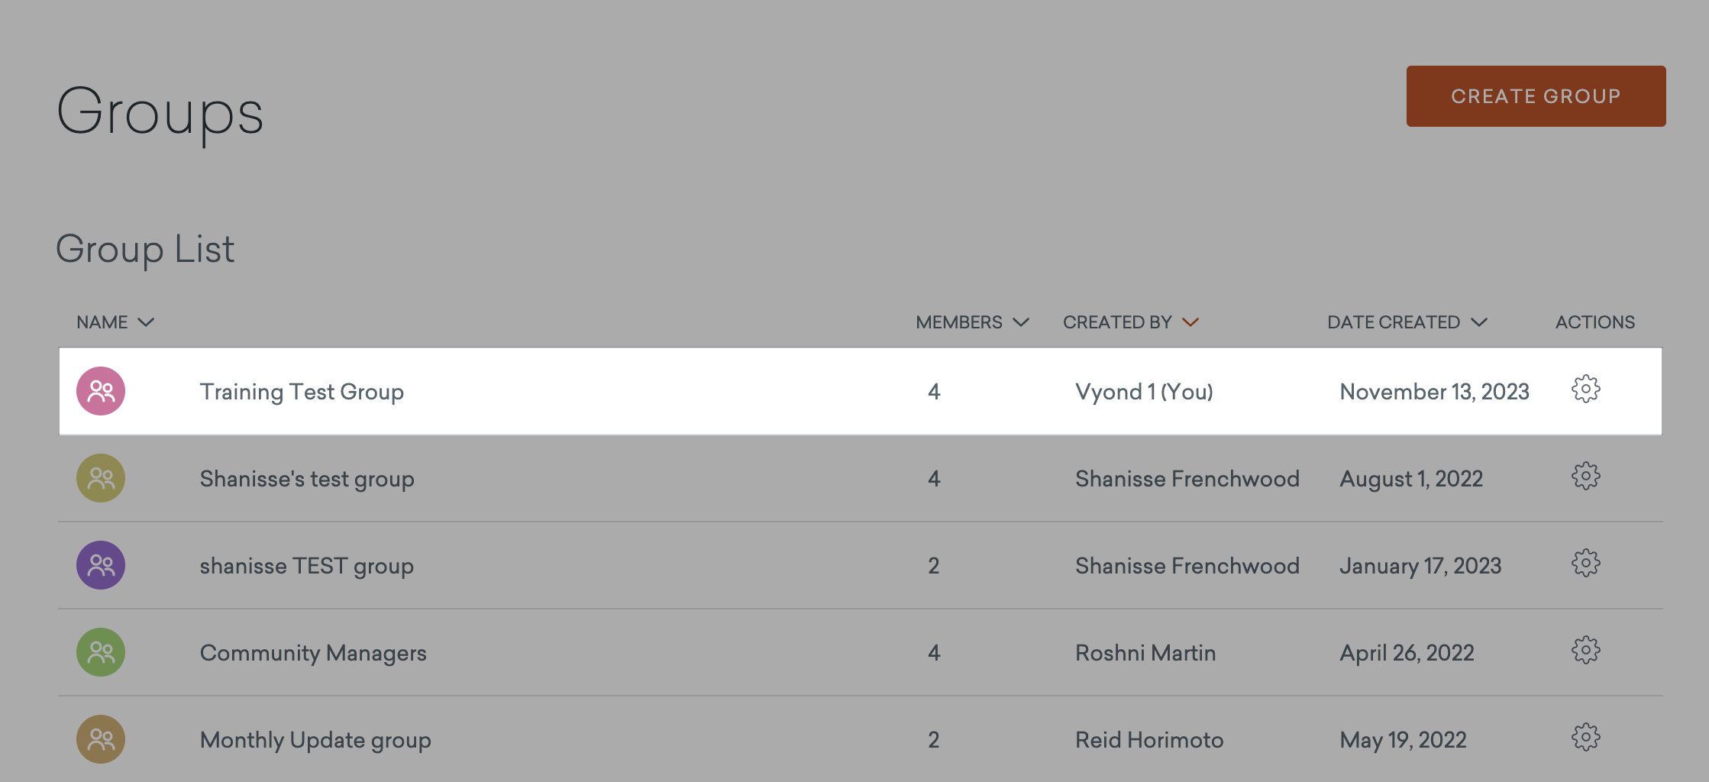The height and width of the screenshot is (782, 1709).
Task: Sort groups by Date Created
Action: point(1407,322)
